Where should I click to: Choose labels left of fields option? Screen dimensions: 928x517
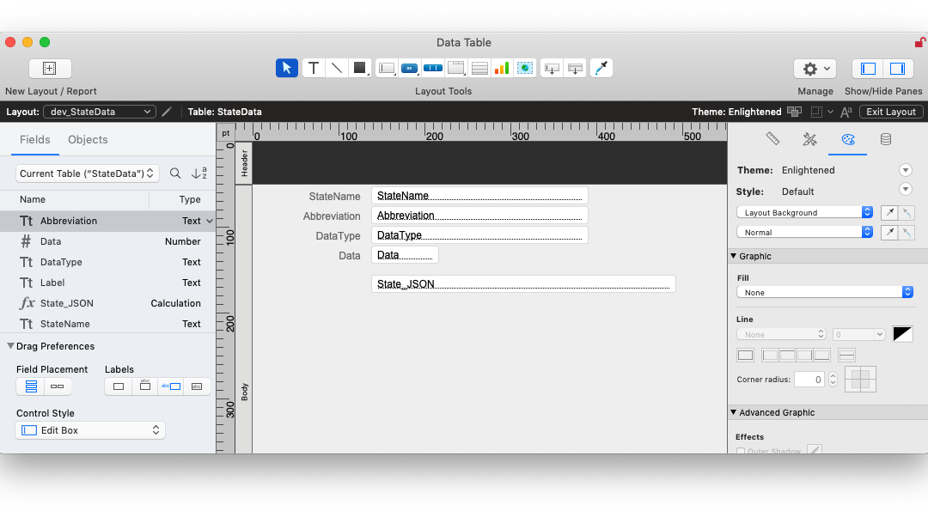(171, 386)
